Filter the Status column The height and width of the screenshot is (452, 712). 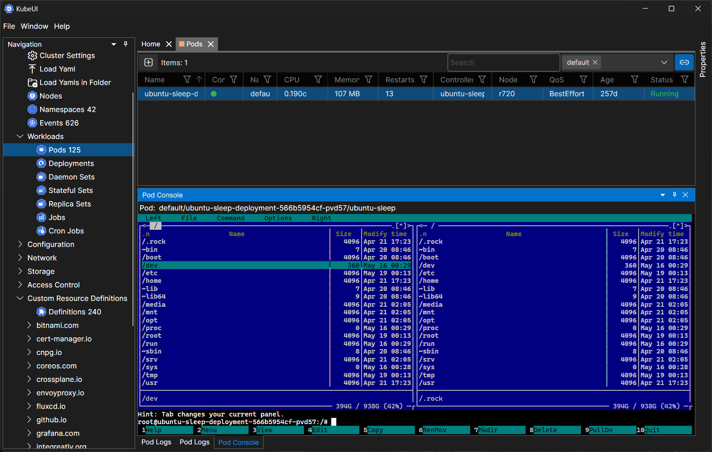click(685, 80)
